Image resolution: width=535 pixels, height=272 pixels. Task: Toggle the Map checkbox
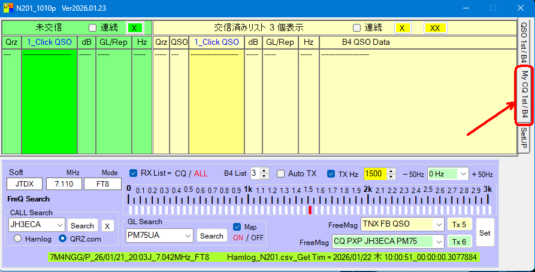tap(237, 227)
